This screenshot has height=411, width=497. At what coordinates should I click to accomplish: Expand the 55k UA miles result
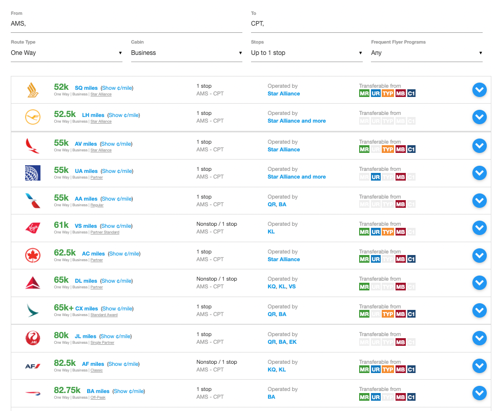click(x=479, y=173)
